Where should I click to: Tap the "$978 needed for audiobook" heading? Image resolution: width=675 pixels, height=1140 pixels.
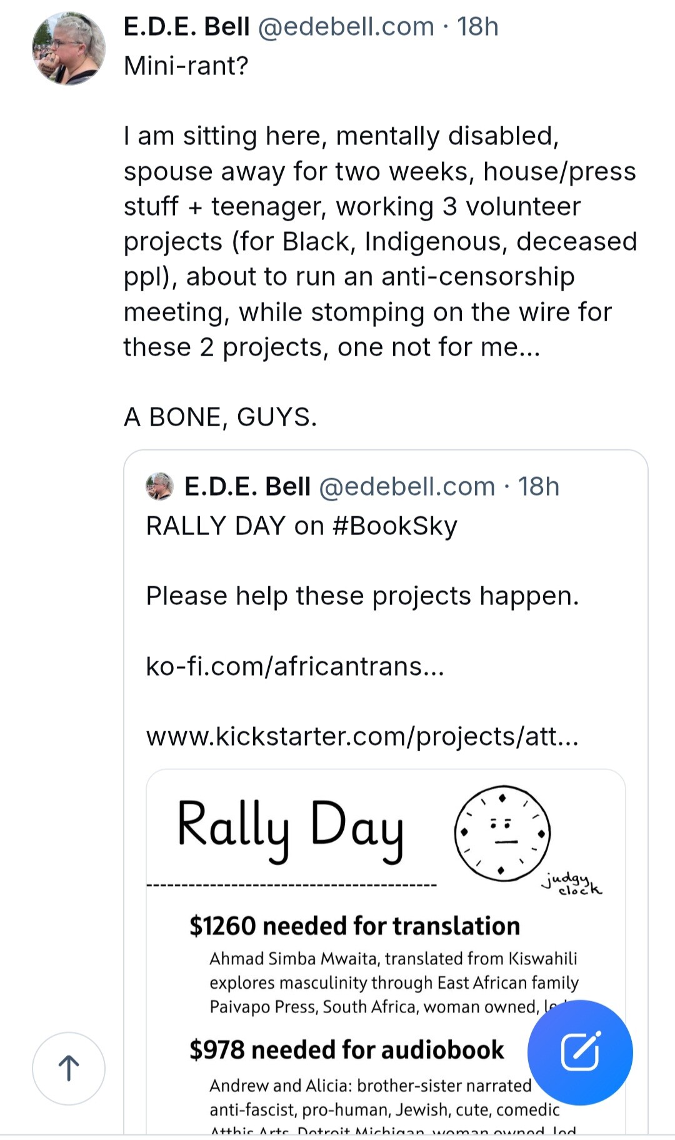346,1049
